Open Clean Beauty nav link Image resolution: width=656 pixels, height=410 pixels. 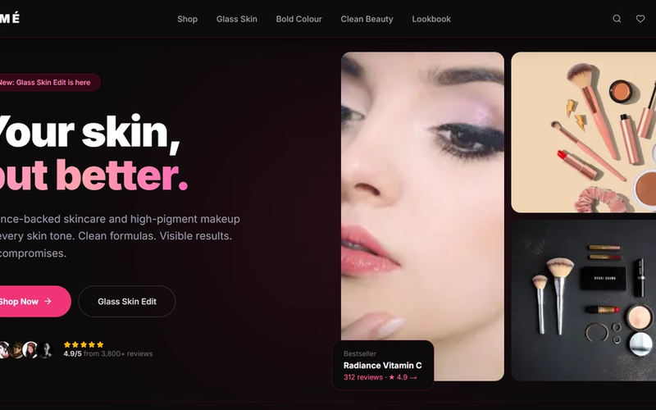pyautogui.click(x=367, y=19)
